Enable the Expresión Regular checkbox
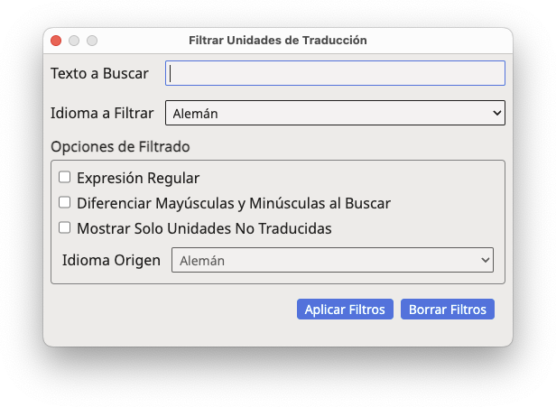Viewport: 556px width, 407px height. 65,177
